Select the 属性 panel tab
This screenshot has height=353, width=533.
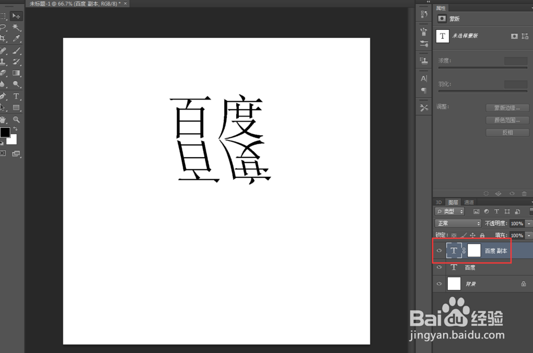pos(441,8)
